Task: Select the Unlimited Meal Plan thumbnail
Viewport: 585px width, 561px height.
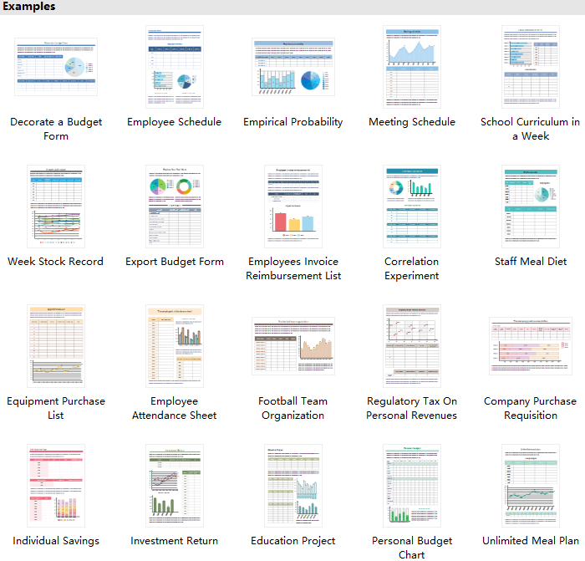Action: tap(531, 486)
